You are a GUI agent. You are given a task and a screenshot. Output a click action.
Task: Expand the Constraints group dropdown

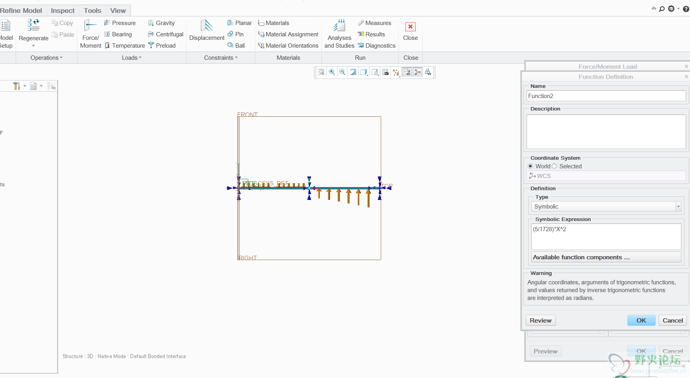click(221, 58)
